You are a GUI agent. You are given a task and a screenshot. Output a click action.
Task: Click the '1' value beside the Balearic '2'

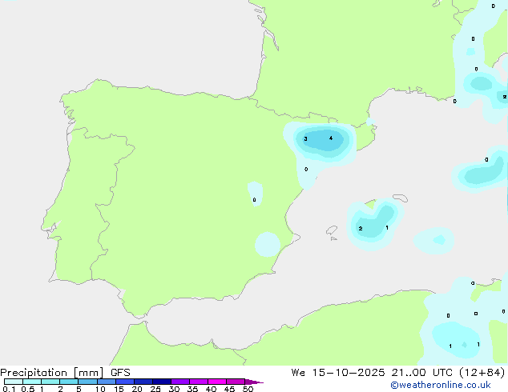[387, 228]
